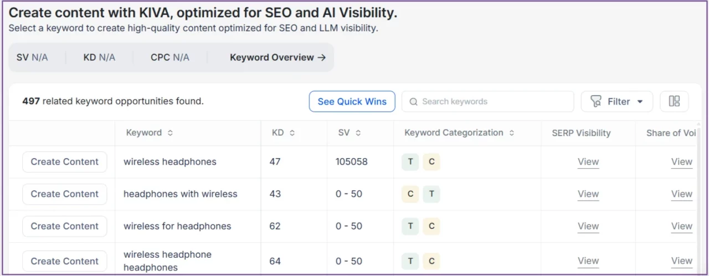Sort by Keyword column arrows
This screenshot has height=276, width=709.
pos(170,133)
